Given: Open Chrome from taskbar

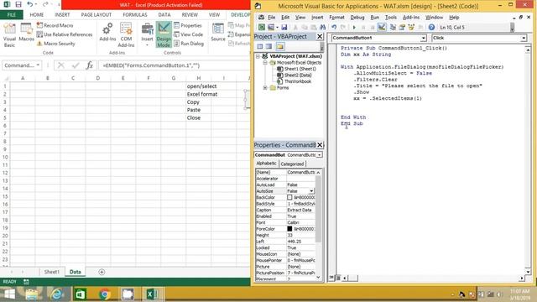Looking at the screenshot, I should tap(104, 294).
